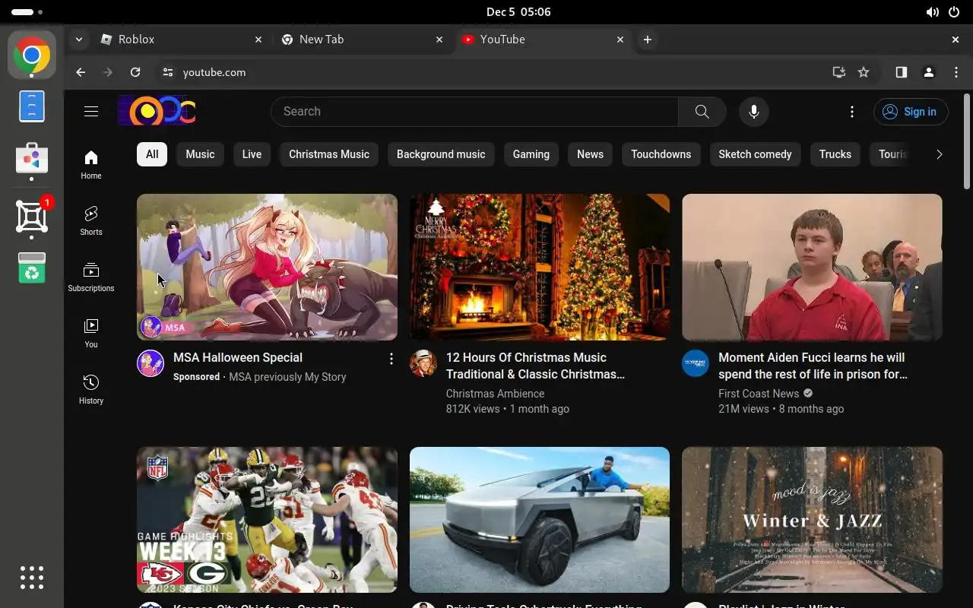Image resolution: width=973 pixels, height=608 pixels.
Task: Open the You section in sidebar
Action: tap(91, 333)
